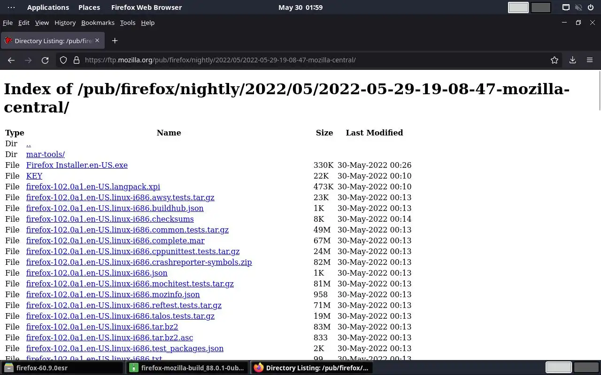Download linux-i686.talos.tests.tar.gz
Image resolution: width=601 pixels, height=375 pixels.
pos(120,316)
